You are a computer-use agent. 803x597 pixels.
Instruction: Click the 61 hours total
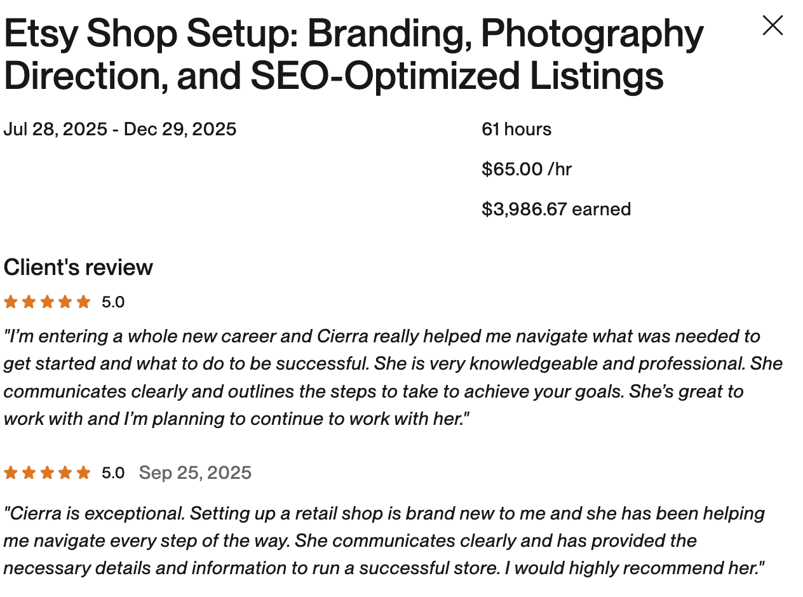pyautogui.click(x=516, y=130)
